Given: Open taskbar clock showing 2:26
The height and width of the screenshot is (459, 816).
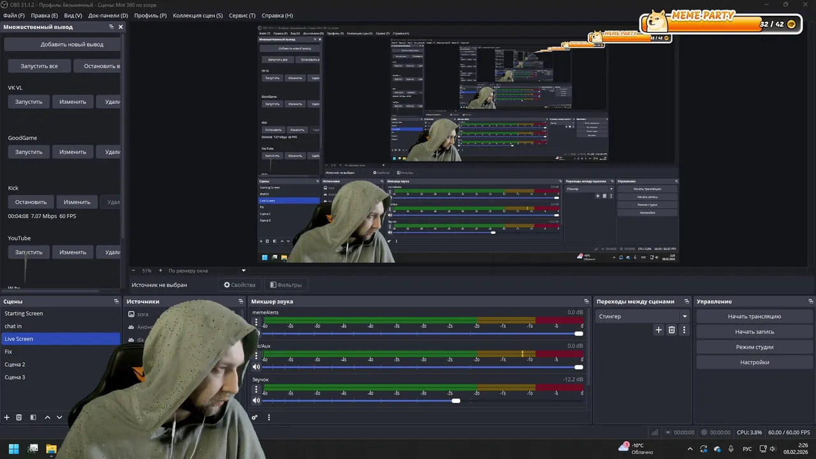Looking at the screenshot, I should point(795,449).
